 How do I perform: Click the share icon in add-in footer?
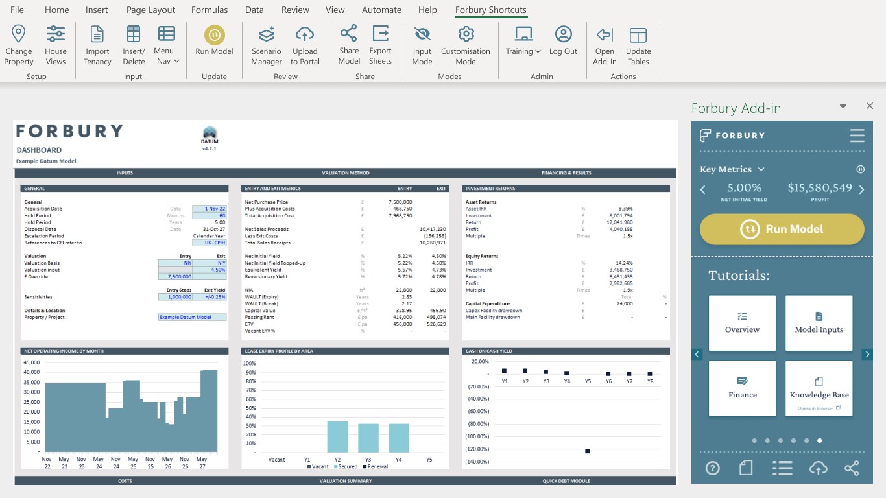point(852,468)
